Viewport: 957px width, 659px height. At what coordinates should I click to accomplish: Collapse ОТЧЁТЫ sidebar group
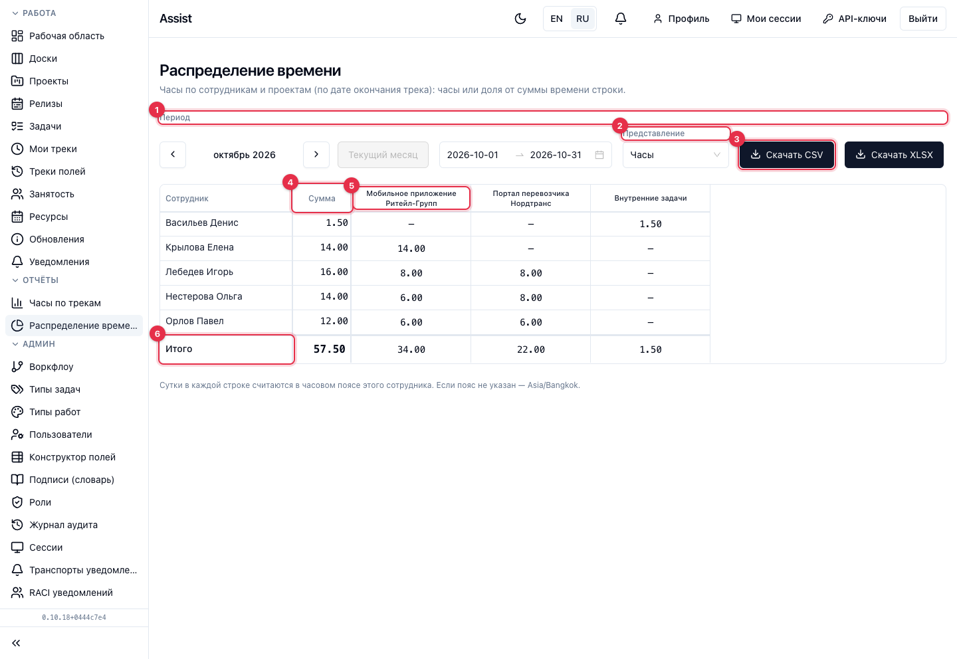[x=35, y=280]
